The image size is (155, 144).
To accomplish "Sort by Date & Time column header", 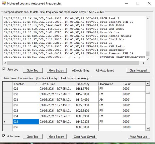I will [57, 84].
